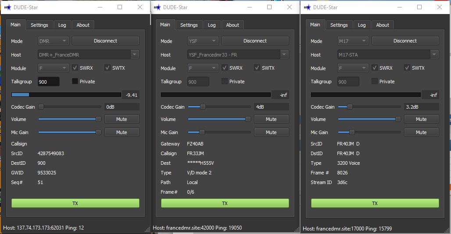
Task: Open the M17 Mode dropdown
Action: [x=353, y=41]
